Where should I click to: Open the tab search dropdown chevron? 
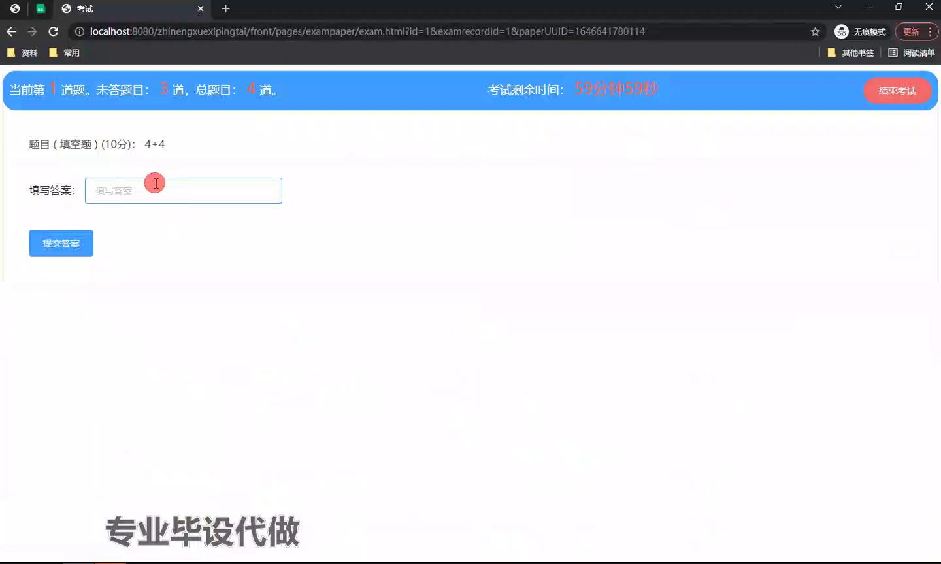(x=838, y=7)
